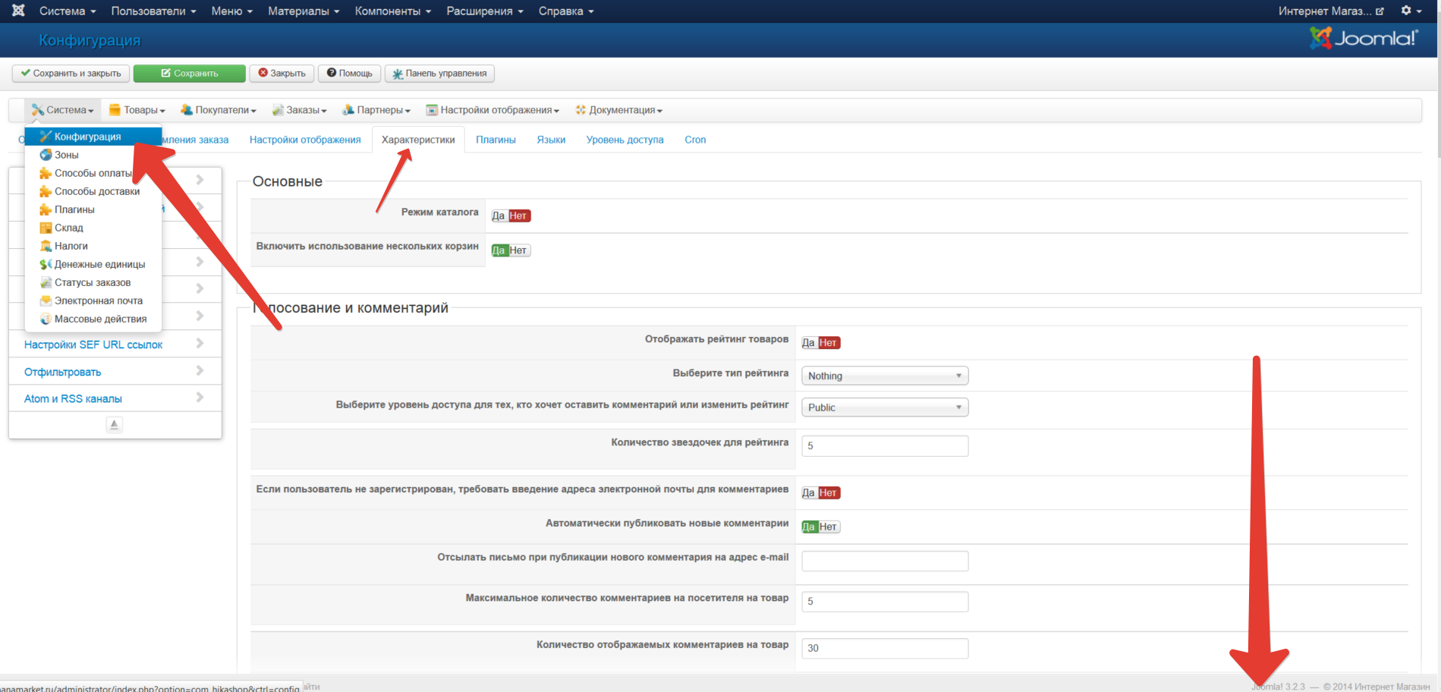Viewport: 1441px width, 692px height.
Task: Go to the Уровень доступа tab
Action: point(625,140)
